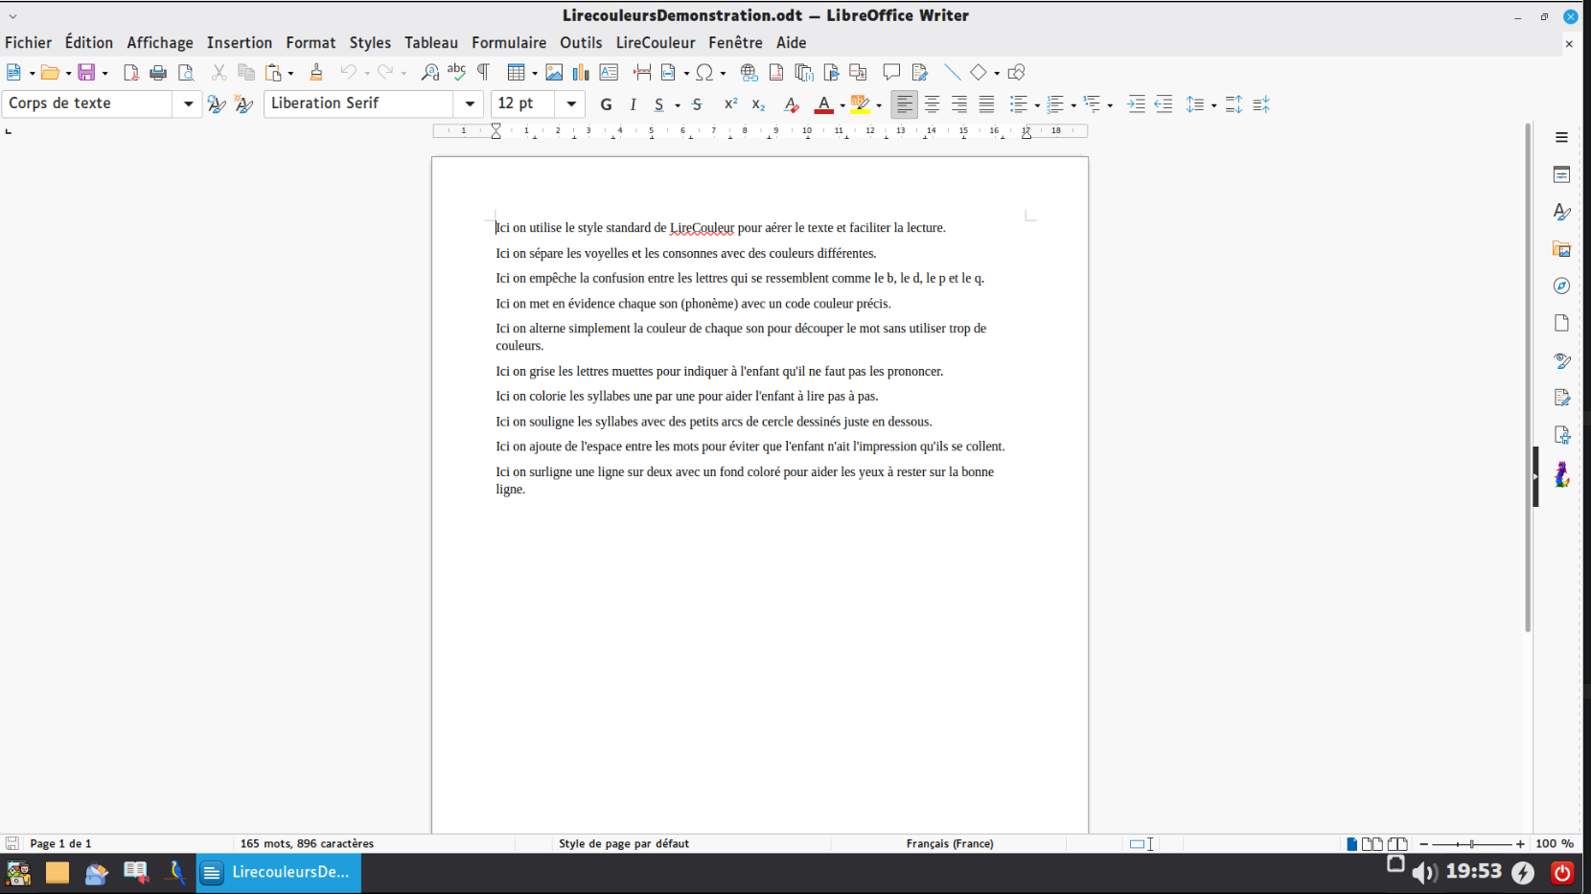Open the Navigator from the sidebar
Image resolution: width=1591 pixels, height=894 pixels.
pyautogui.click(x=1561, y=287)
